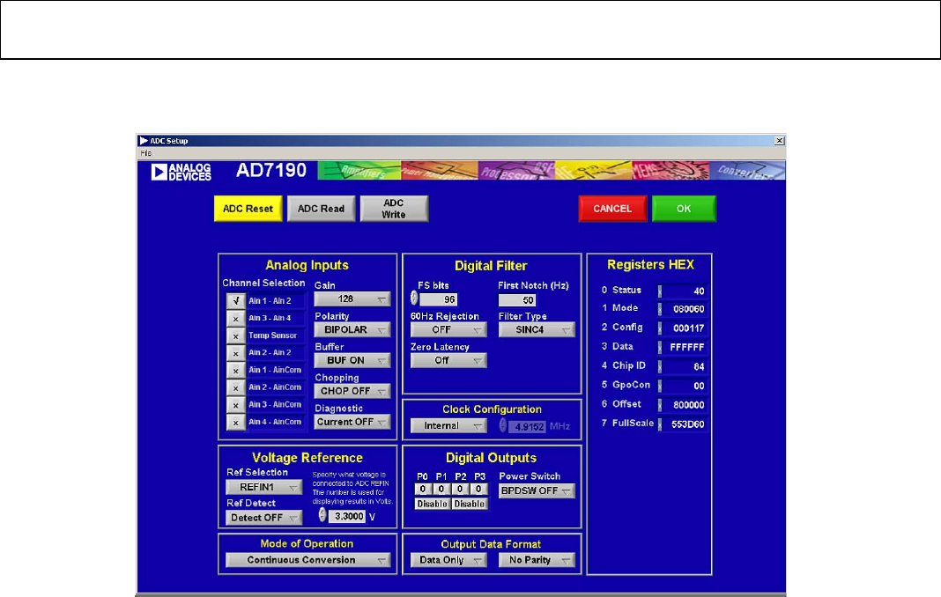941x597 pixels.
Task: Click the Chip ID register value 84
Action: tap(685, 366)
